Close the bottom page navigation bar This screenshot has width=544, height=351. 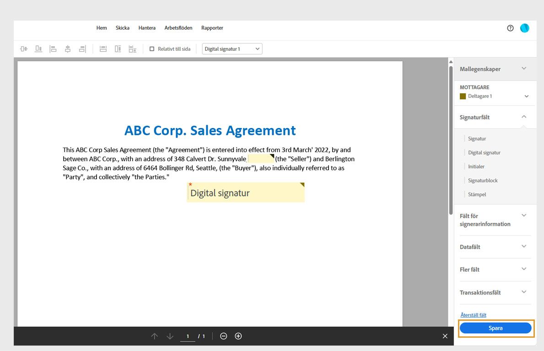(445, 336)
